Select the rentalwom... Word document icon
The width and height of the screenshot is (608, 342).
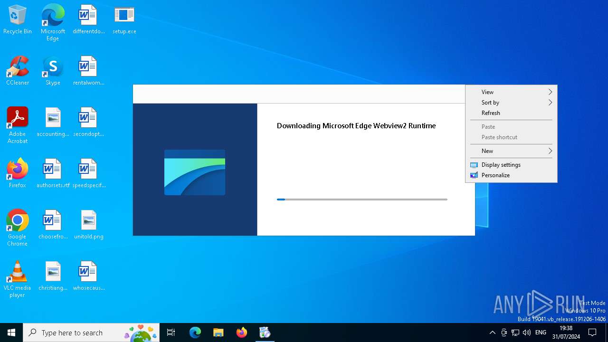click(88, 71)
